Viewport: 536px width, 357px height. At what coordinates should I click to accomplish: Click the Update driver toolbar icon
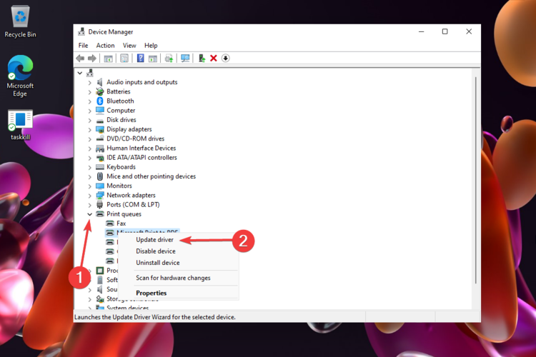pyautogui.click(x=202, y=58)
